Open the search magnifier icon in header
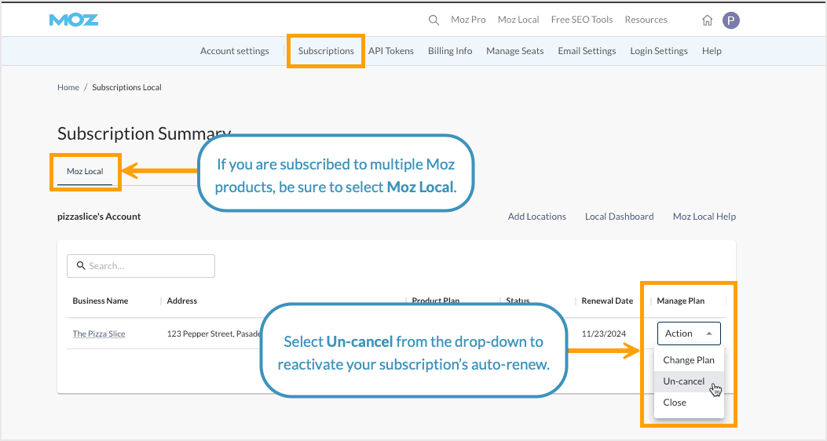827x441 pixels. (434, 20)
